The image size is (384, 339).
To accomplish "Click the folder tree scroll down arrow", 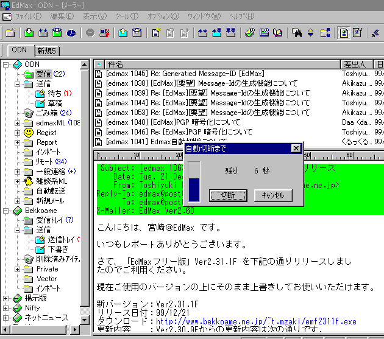I will tap(85, 320).
